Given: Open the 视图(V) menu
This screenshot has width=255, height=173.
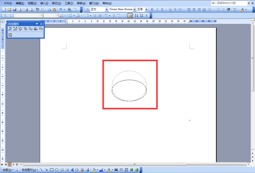Looking at the screenshot, I should point(32,3).
